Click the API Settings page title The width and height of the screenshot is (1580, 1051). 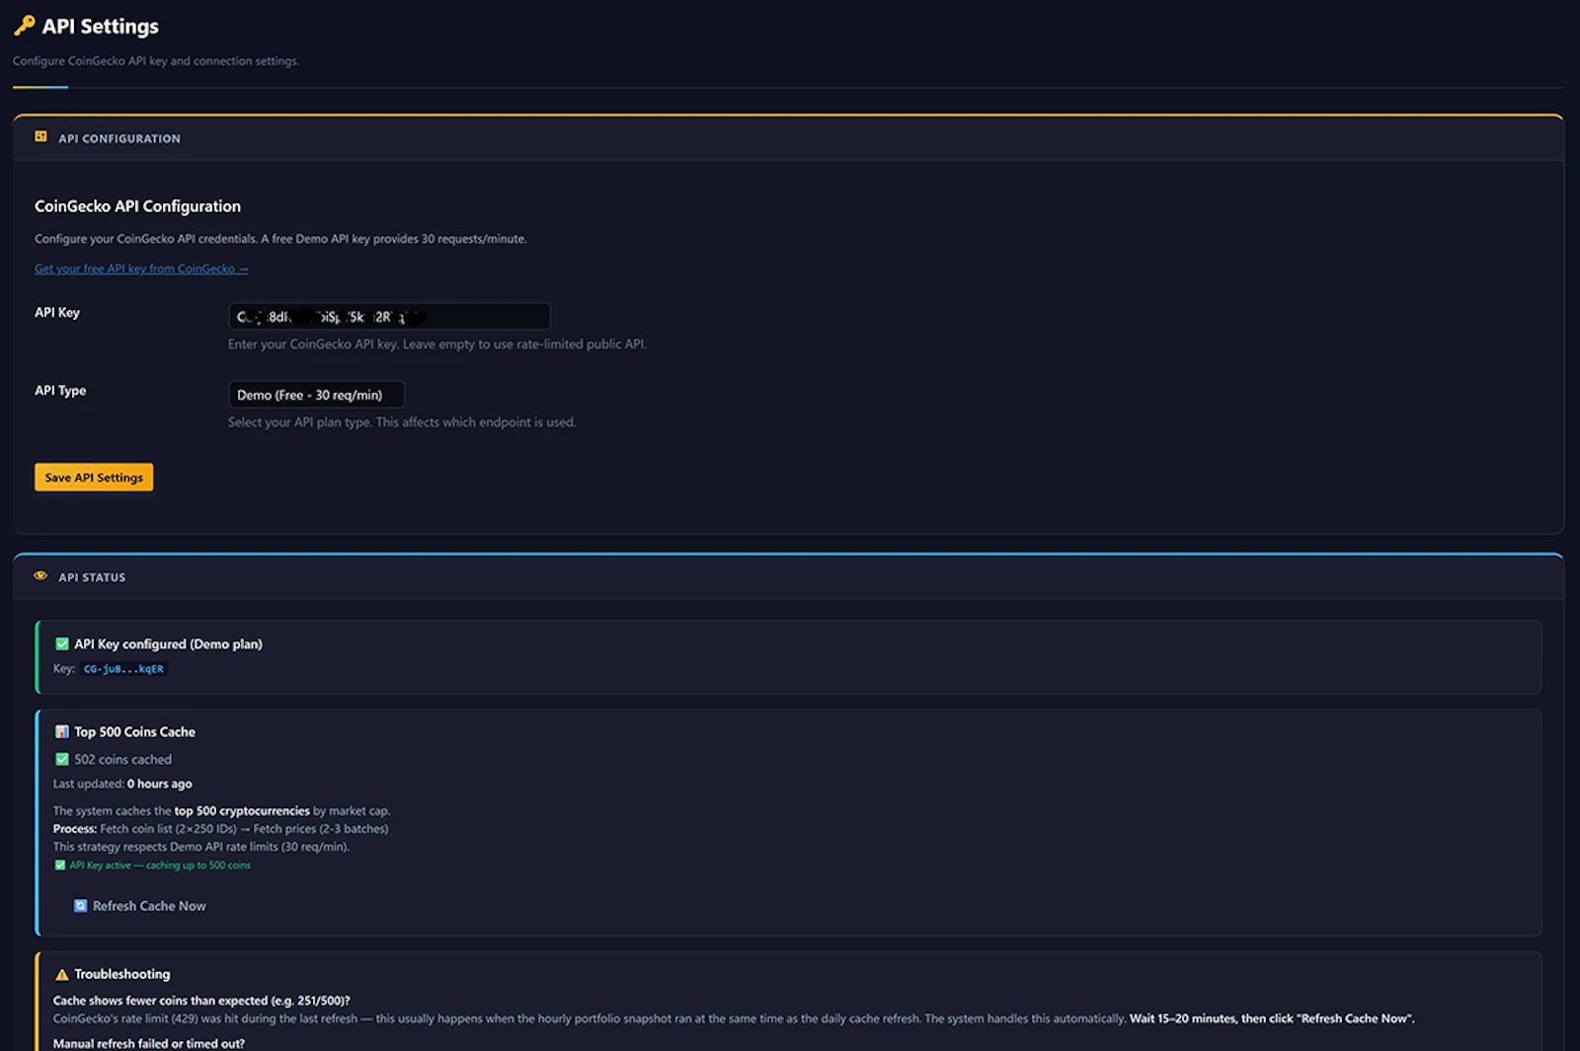point(100,27)
